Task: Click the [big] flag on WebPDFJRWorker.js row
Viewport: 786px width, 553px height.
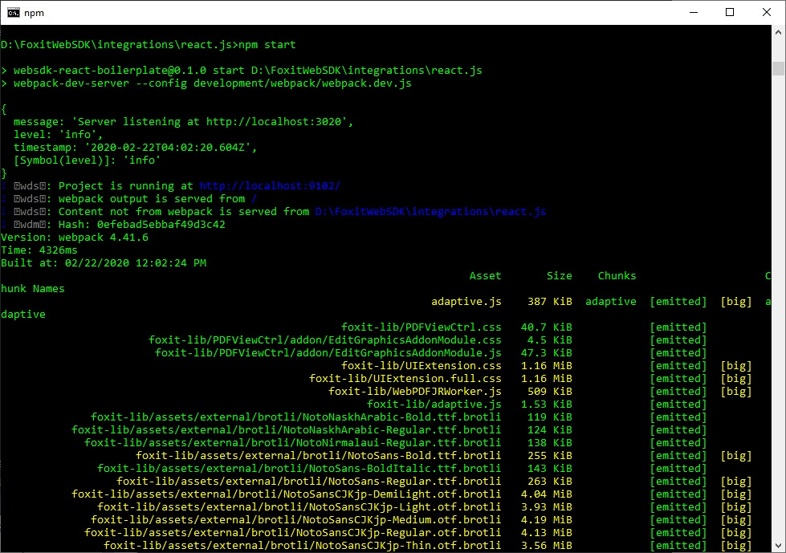Action: 736,391
